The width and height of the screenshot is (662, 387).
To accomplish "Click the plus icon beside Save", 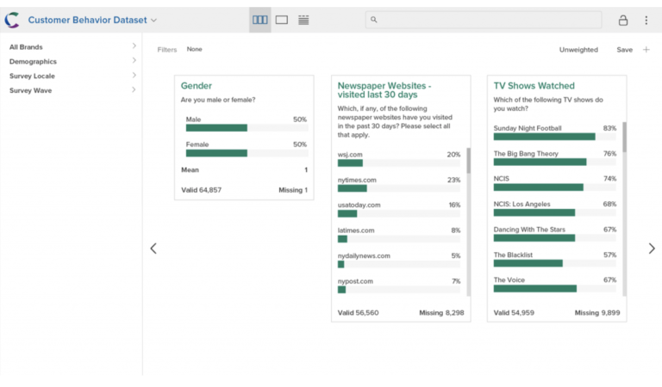I will [x=646, y=50].
